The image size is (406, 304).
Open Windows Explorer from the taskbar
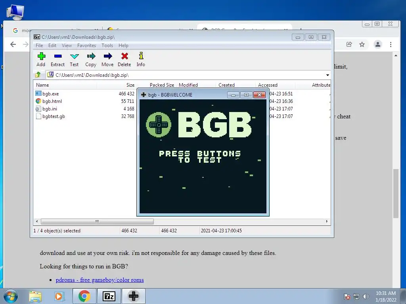tap(35, 296)
